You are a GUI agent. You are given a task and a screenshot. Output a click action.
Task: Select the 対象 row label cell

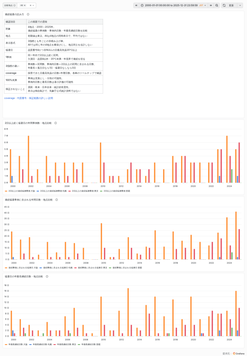pyautogui.click(x=15, y=29)
